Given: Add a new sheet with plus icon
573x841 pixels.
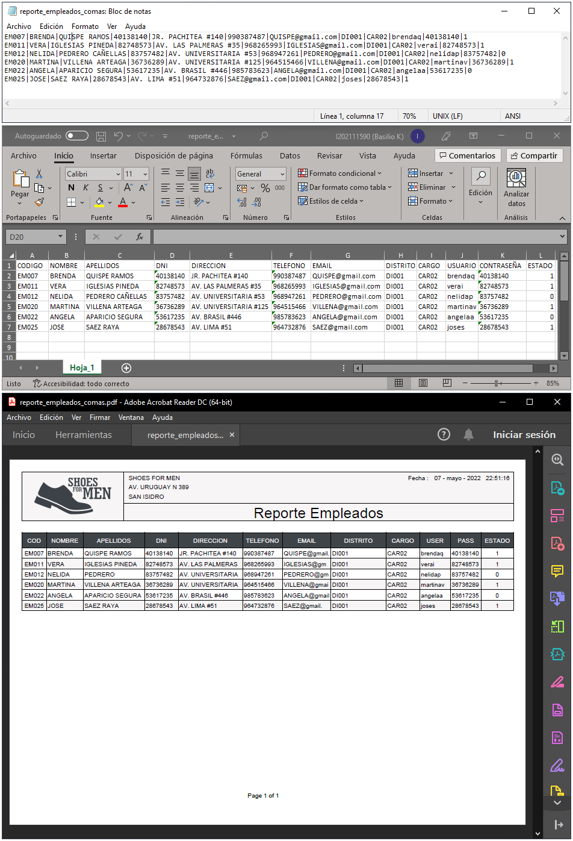Looking at the screenshot, I should coord(126,367).
